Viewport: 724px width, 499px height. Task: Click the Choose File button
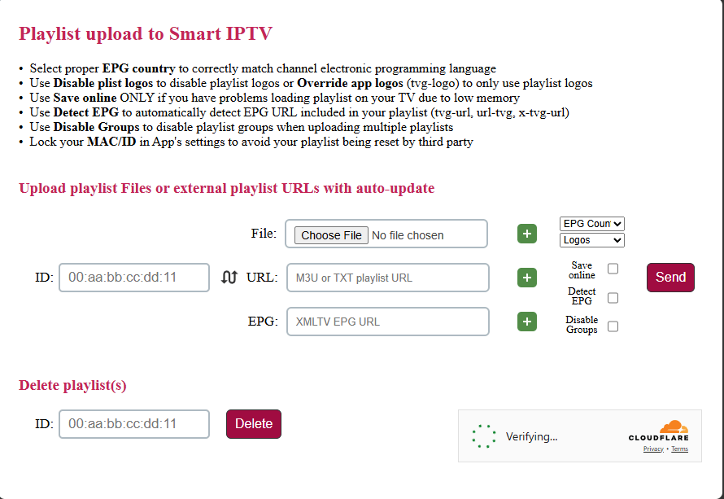pyautogui.click(x=331, y=235)
